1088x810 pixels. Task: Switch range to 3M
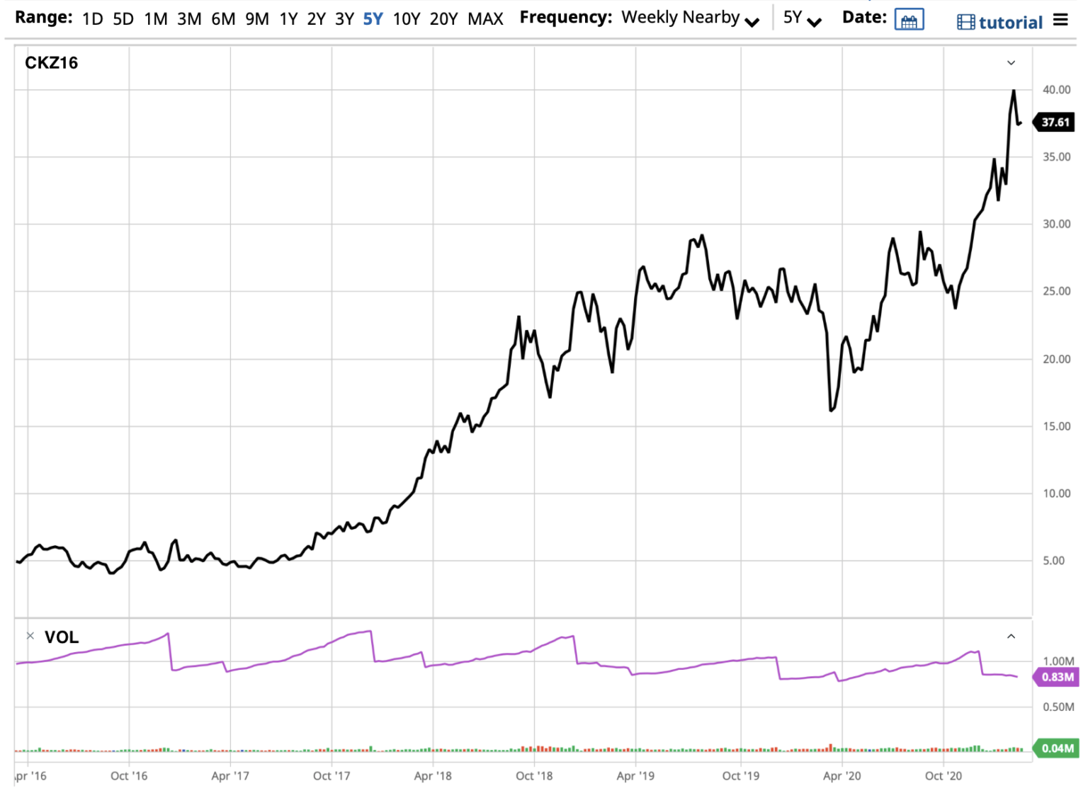pyautogui.click(x=189, y=19)
